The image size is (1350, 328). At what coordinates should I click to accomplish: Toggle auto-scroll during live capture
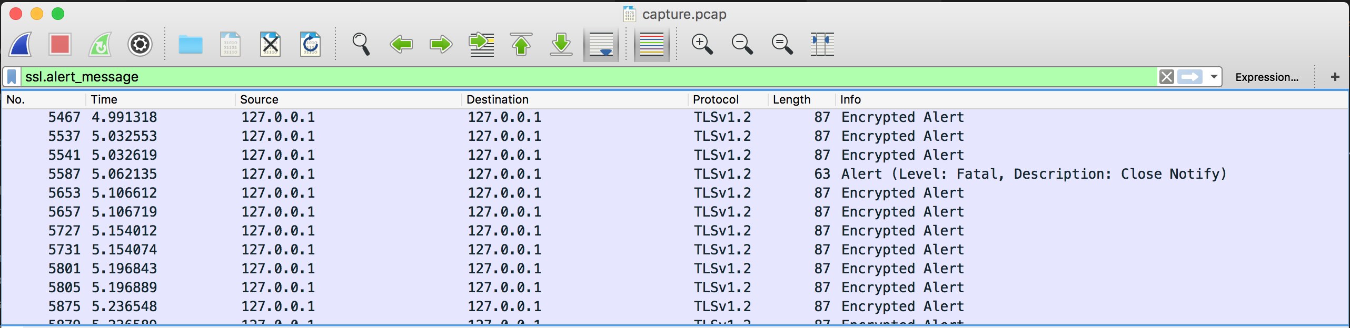click(x=601, y=45)
